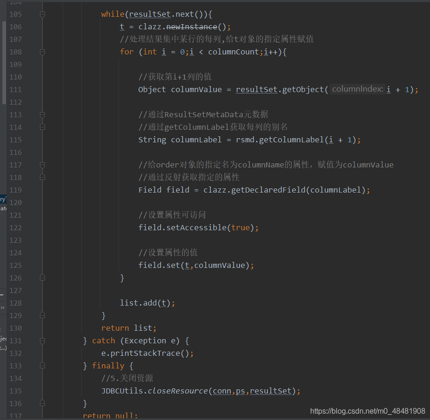Collapse the catch block fold marker on line 131

pyautogui.click(x=43, y=341)
